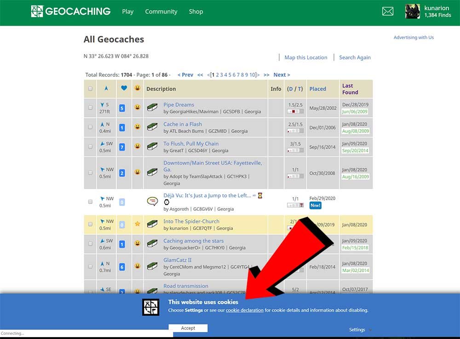The width and height of the screenshot is (460, 339).
Task: Open the kunarion profile avatar
Action: (x=412, y=11)
